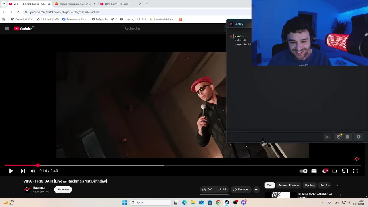This screenshot has width=368, height=207.
Task: Open options for ET SI LE MAL video
Action: (x=340, y=194)
